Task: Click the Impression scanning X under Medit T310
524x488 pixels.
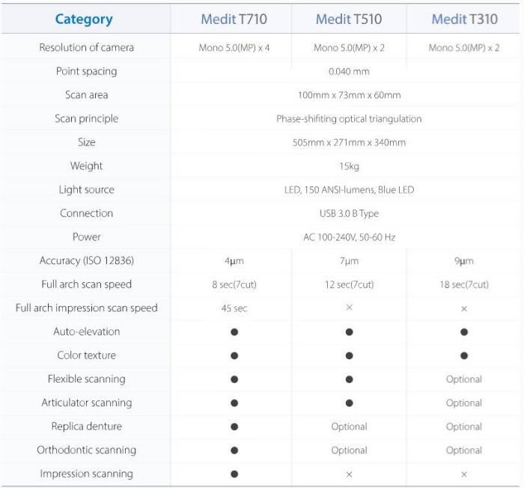Action: point(464,474)
